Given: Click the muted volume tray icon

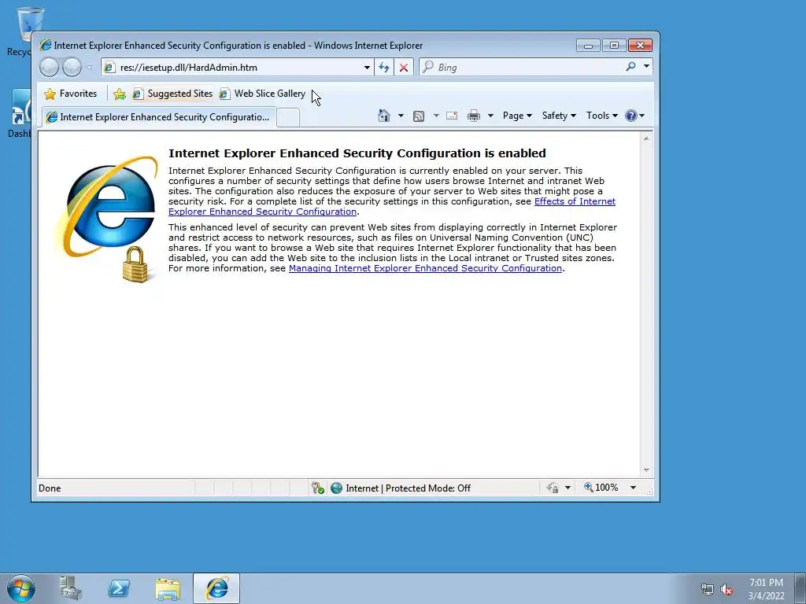Looking at the screenshot, I should 727,590.
